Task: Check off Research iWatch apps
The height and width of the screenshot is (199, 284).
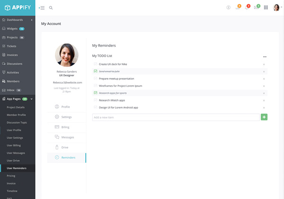Action: pyautogui.click(x=96, y=100)
